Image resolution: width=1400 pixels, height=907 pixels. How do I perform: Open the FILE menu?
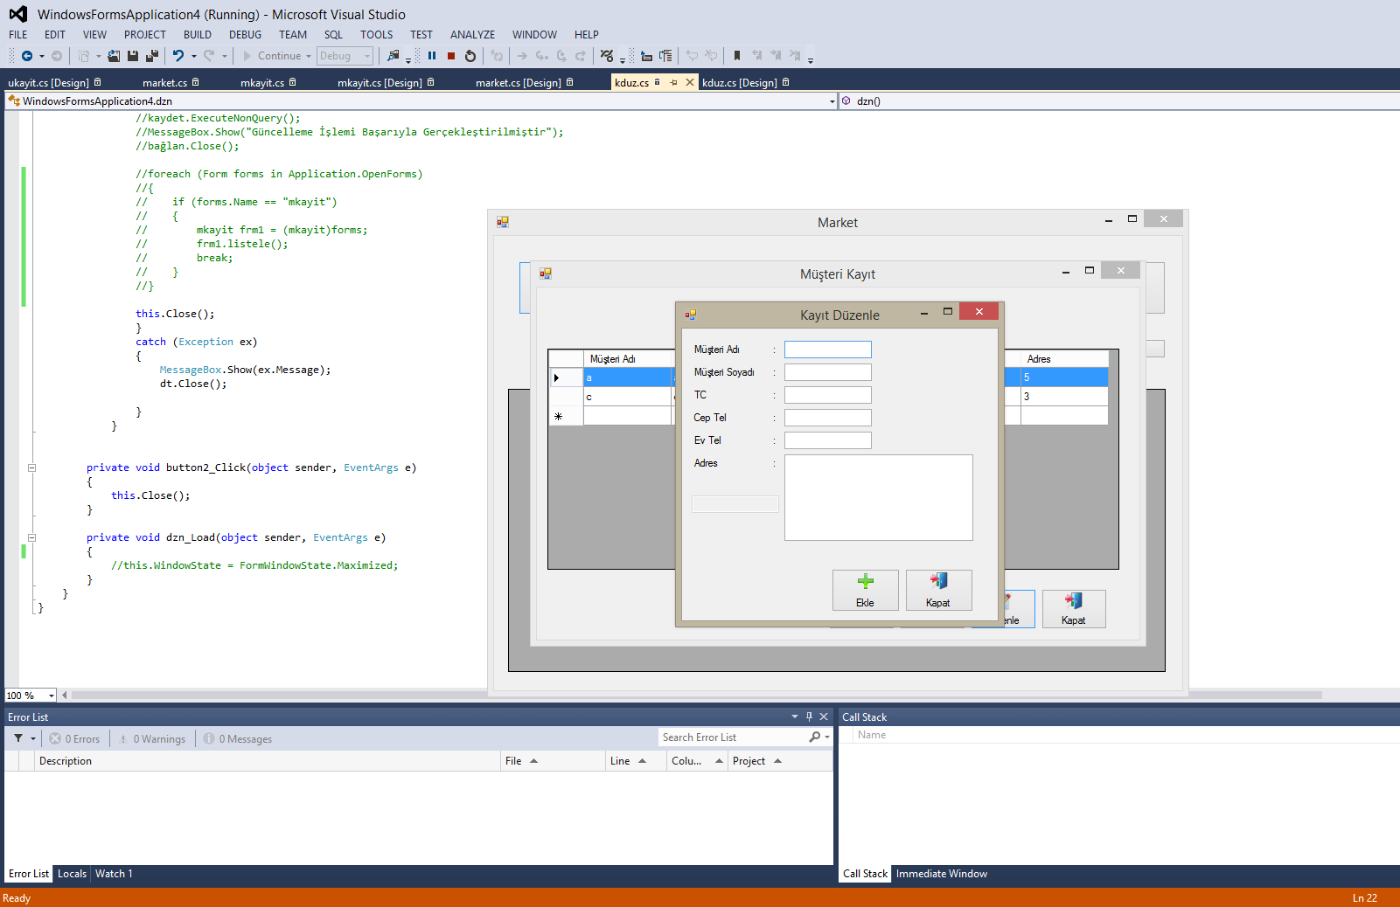tap(18, 35)
